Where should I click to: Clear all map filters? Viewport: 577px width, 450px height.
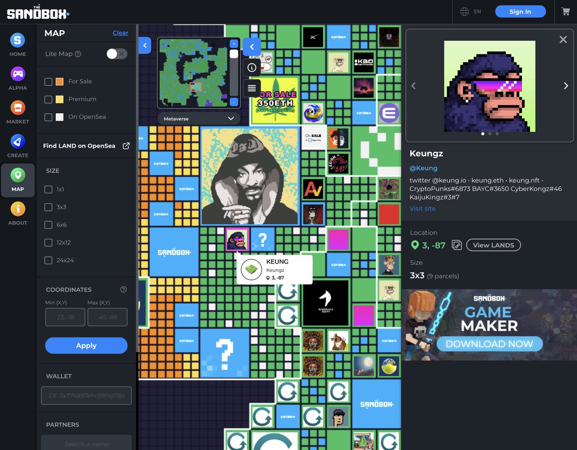click(120, 33)
